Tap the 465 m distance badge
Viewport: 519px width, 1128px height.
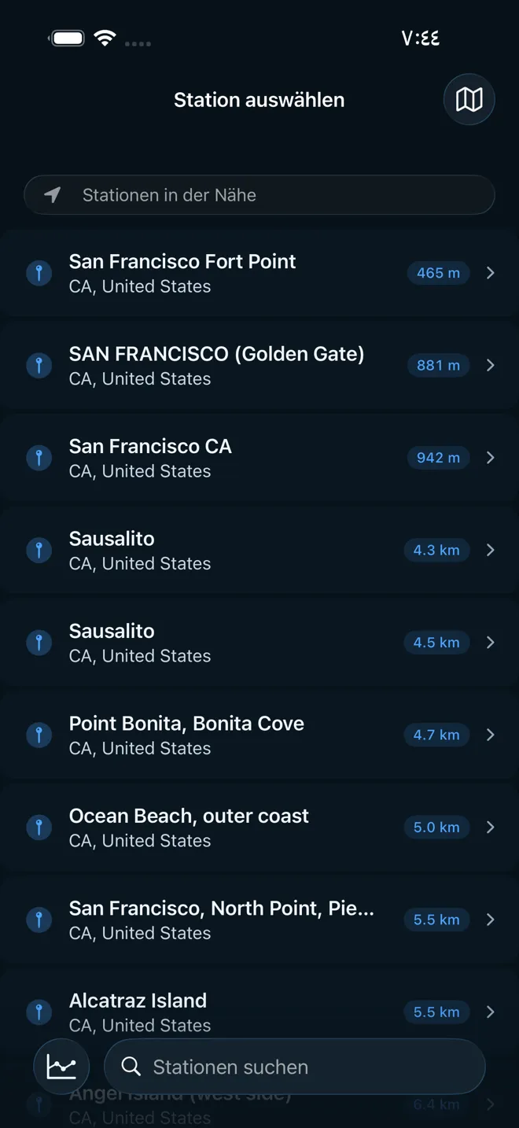(x=438, y=273)
